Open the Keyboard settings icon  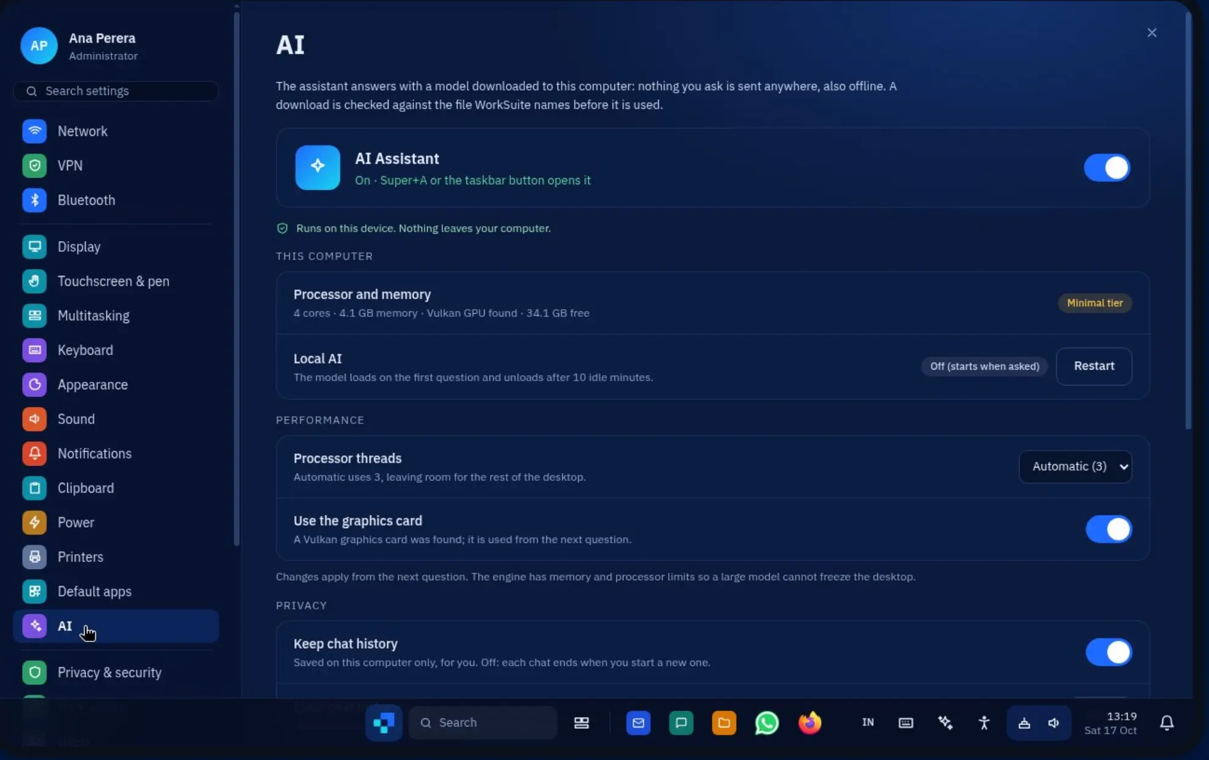(34, 350)
